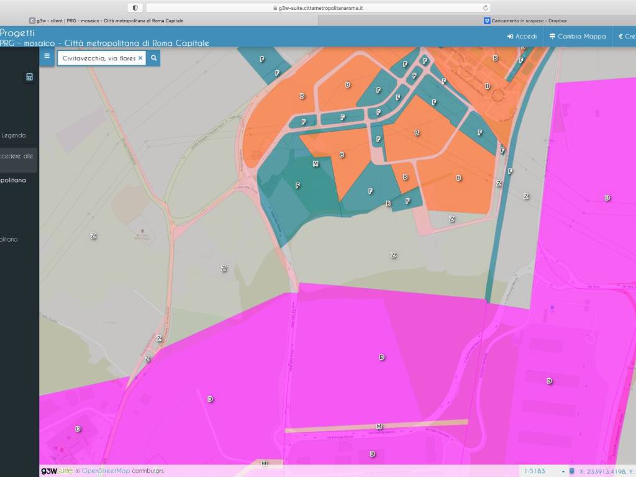636x477 pixels.
Task: Open Cambia Mappa menu
Action: [x=578, y=36]
